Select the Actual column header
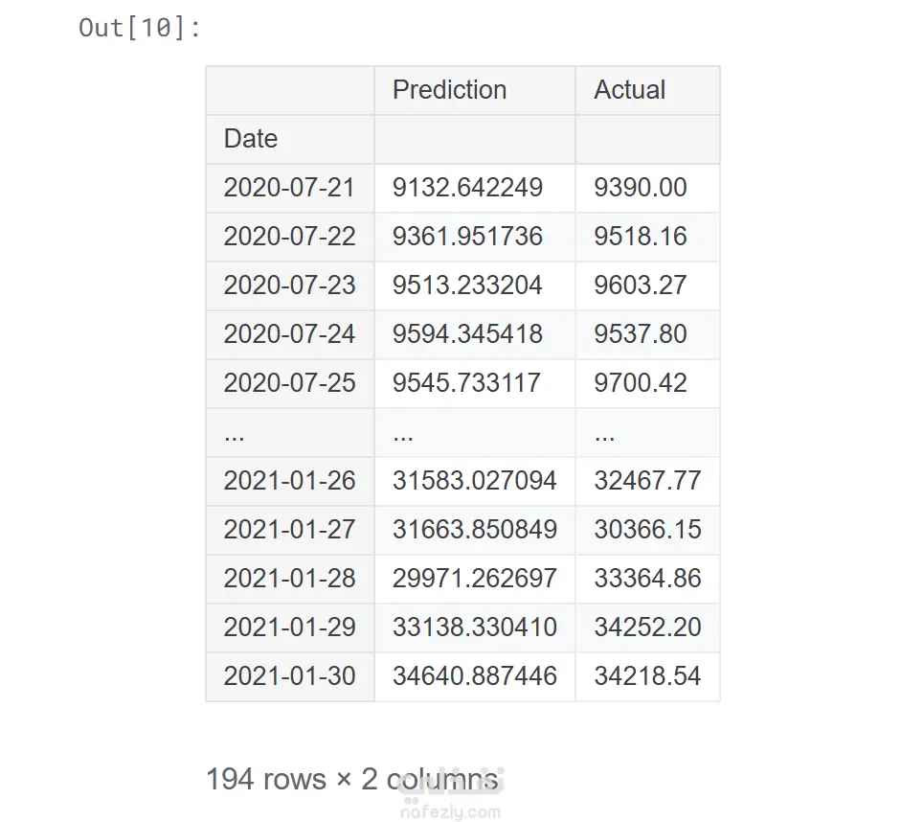This screenshot has height=822, width=901. tap(629, 90)
